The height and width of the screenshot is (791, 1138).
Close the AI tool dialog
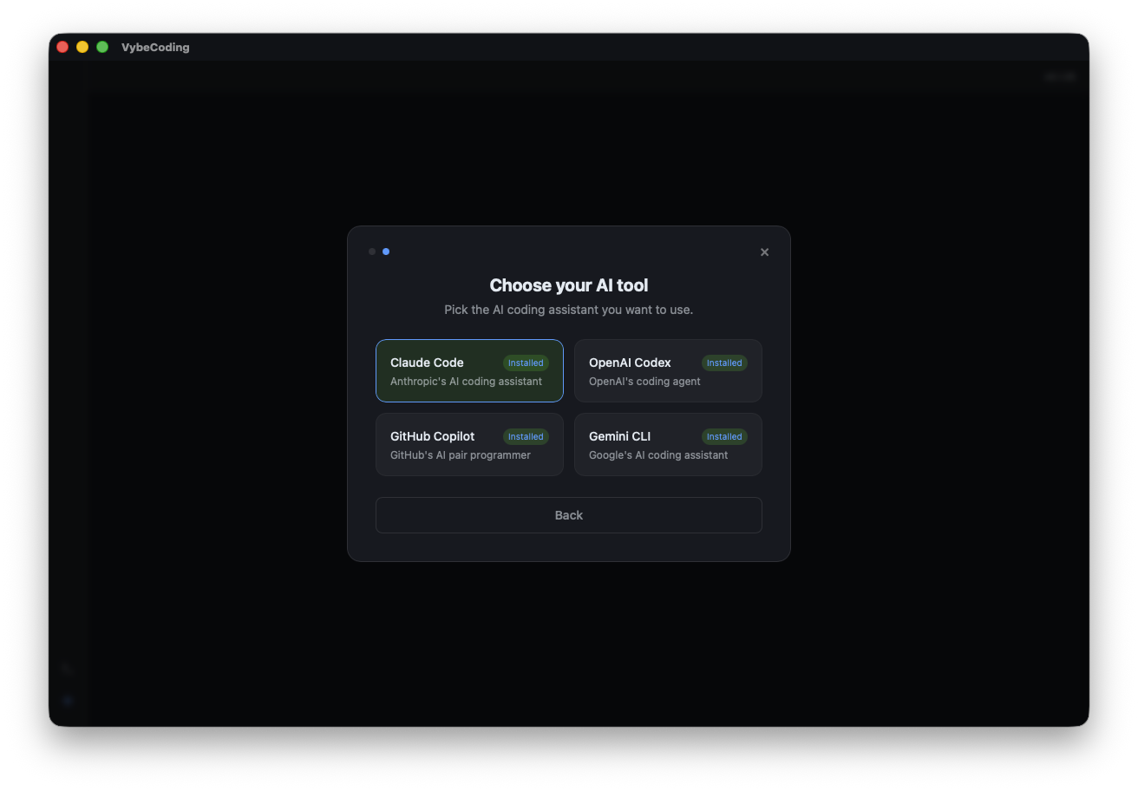click(x=764, y=252)
